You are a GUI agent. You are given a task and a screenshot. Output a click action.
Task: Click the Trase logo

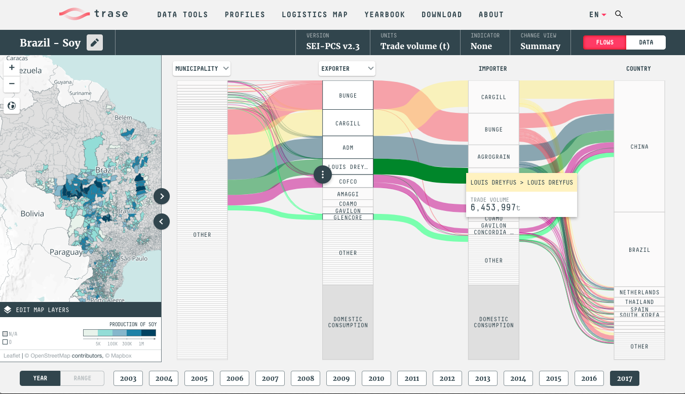93,14
